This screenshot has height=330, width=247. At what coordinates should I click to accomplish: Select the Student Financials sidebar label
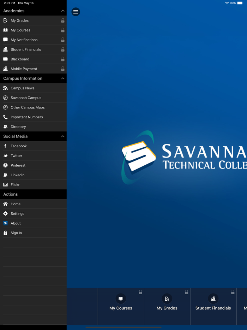[26, 49]
